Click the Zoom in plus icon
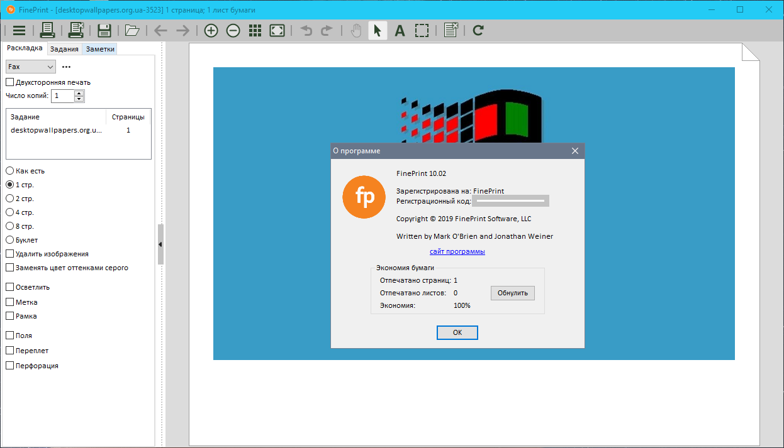784x448 pixels. (x=211, y=30)
